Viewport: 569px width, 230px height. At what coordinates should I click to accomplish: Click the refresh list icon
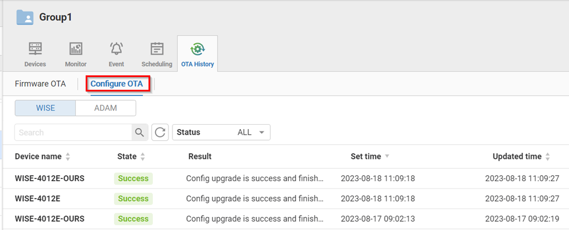pos(160,132)
